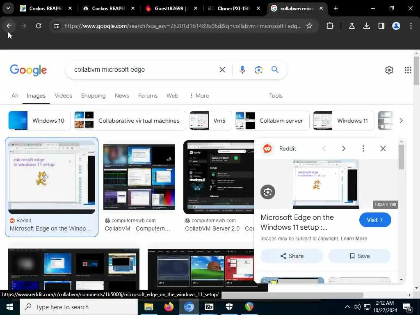Reload the current Google page
The width and height of the screenshot is (420, 315).
[39, 26]
